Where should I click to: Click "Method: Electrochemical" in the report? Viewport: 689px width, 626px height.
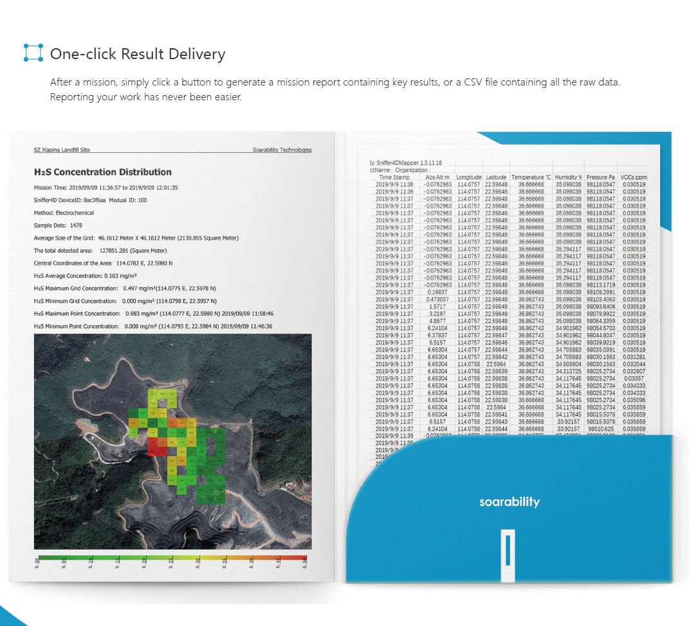[x=64, y=213]
